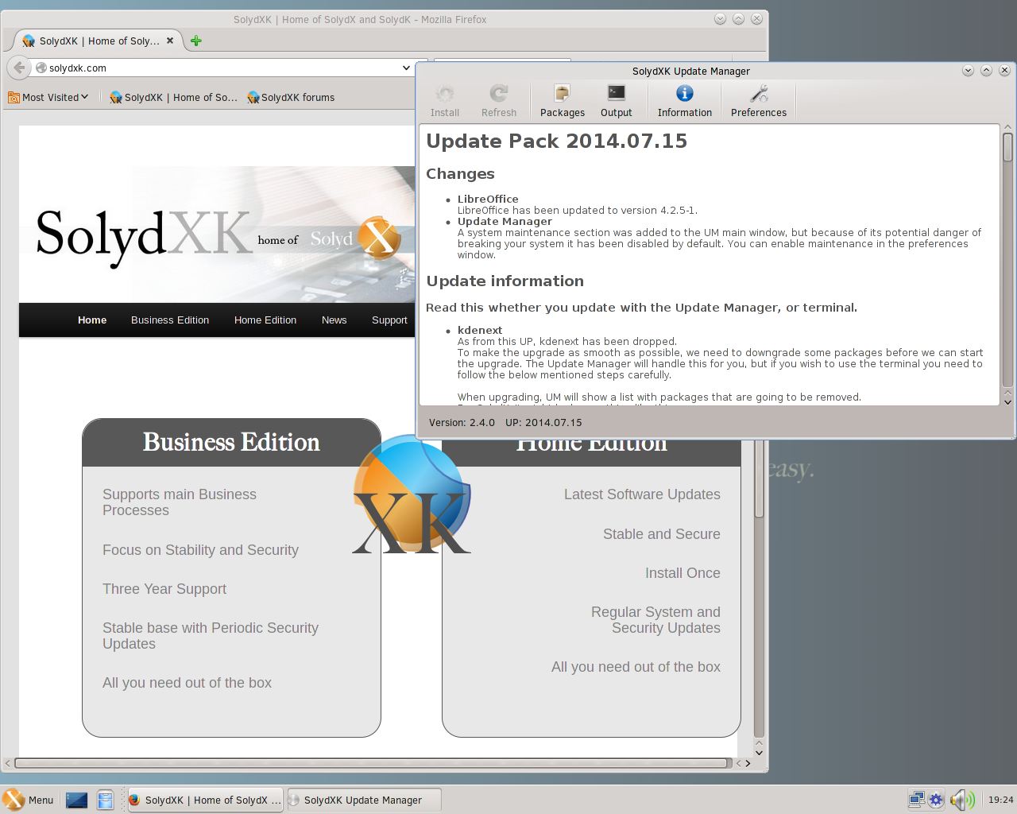Open the Packages view in Update Manager

pos(562,102)
